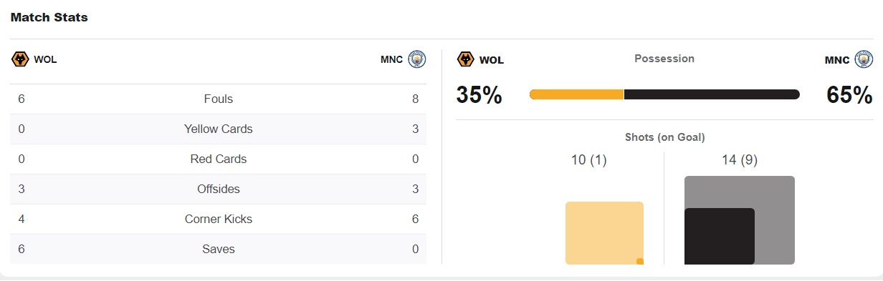Click the black Man City shots on goal square

pos(720,236)
